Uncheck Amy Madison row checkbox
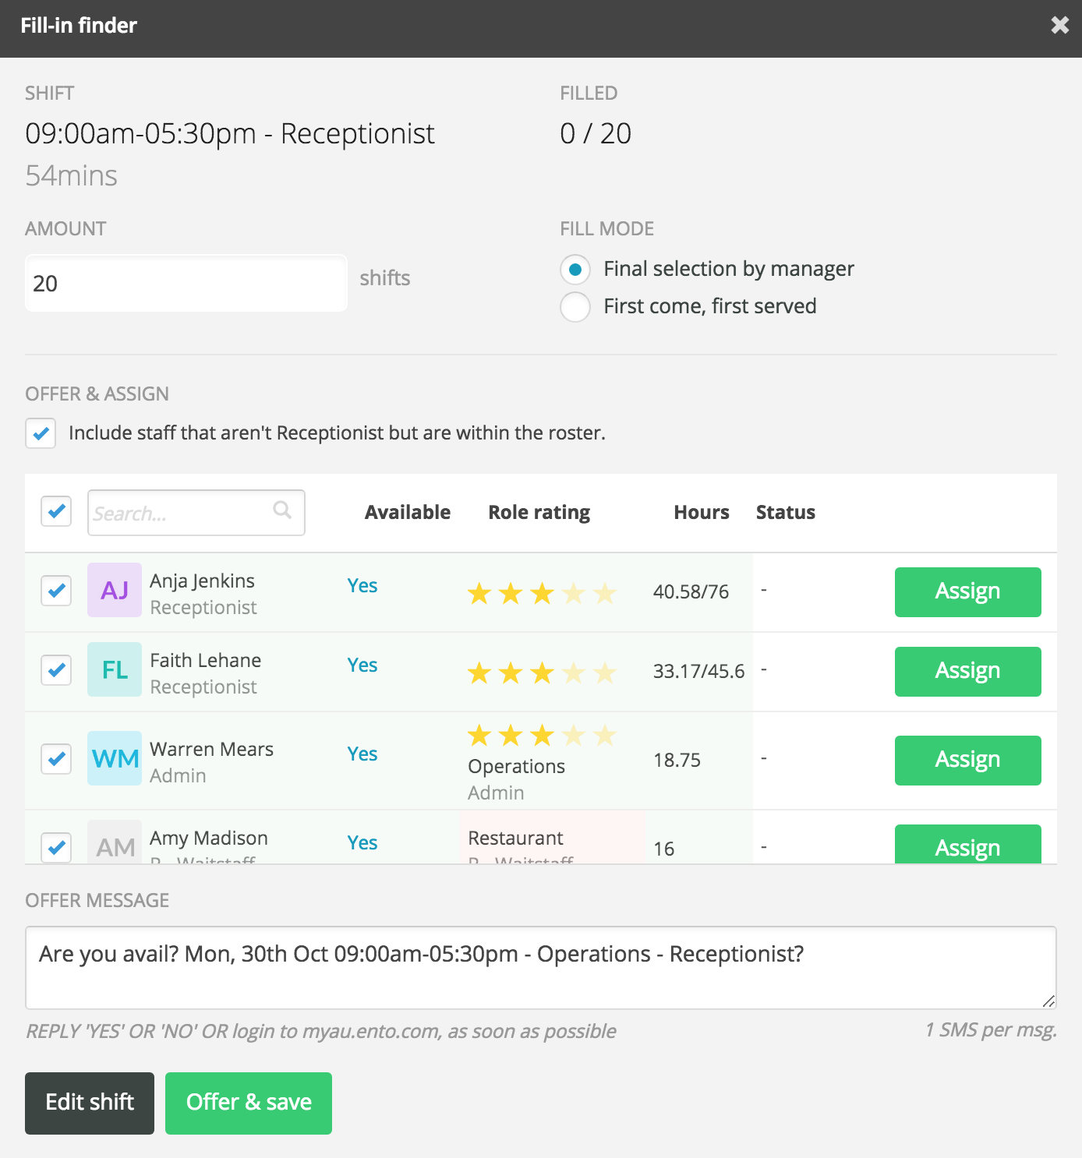Viewport: 1082px width, 1158px height. pyautogui.click(x=56, y=847)
